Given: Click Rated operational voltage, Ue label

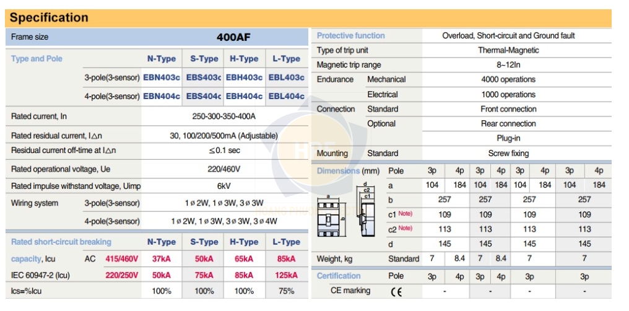Looking at the screenshot, I should 61,169.
